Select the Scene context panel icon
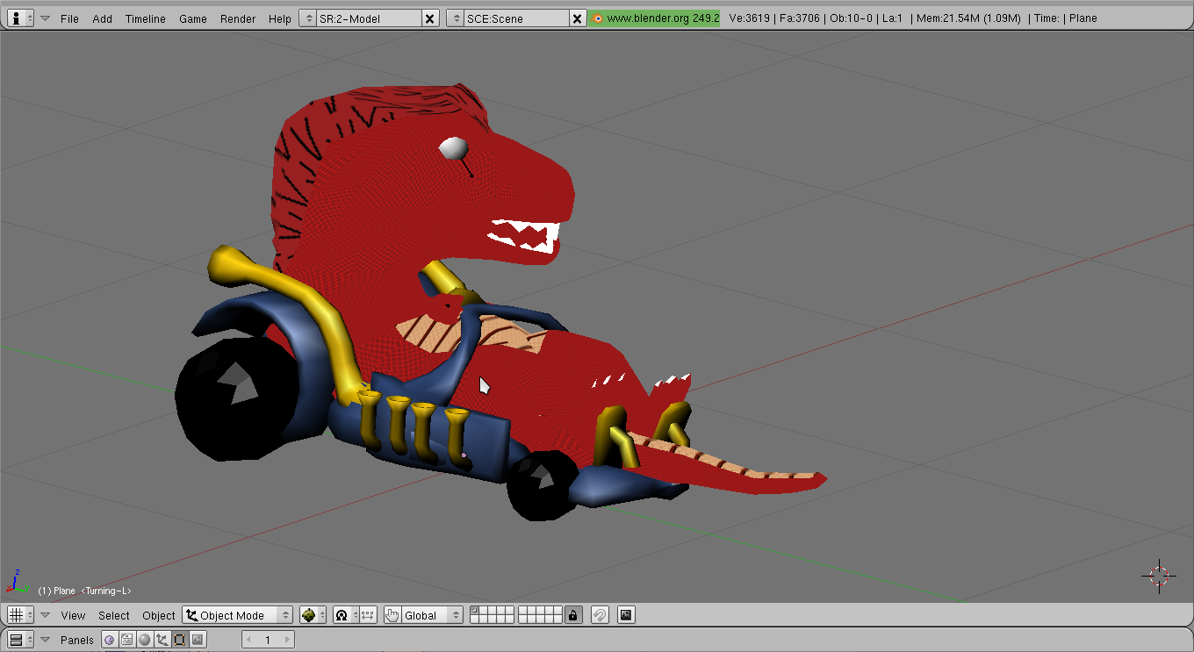The height and width of the screenshot is (652, 1194). click(198, 640)
